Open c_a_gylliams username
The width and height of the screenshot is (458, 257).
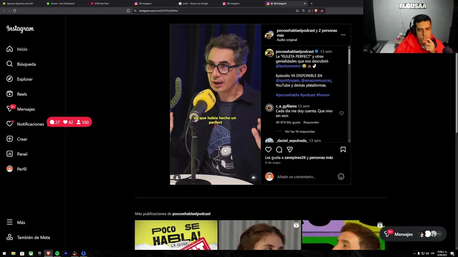tap(286, 106)
